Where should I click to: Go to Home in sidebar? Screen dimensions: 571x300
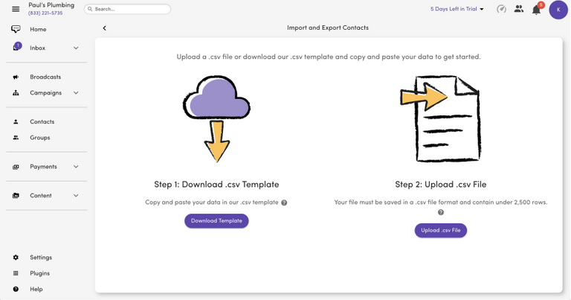[x=38, y=29]
